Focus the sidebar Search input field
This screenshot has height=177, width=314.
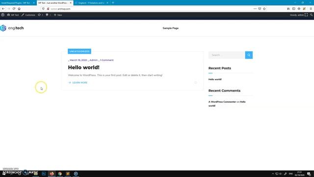(x=227, y=55)
